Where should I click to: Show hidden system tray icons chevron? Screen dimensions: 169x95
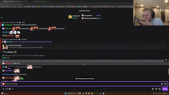click(152, 93)
